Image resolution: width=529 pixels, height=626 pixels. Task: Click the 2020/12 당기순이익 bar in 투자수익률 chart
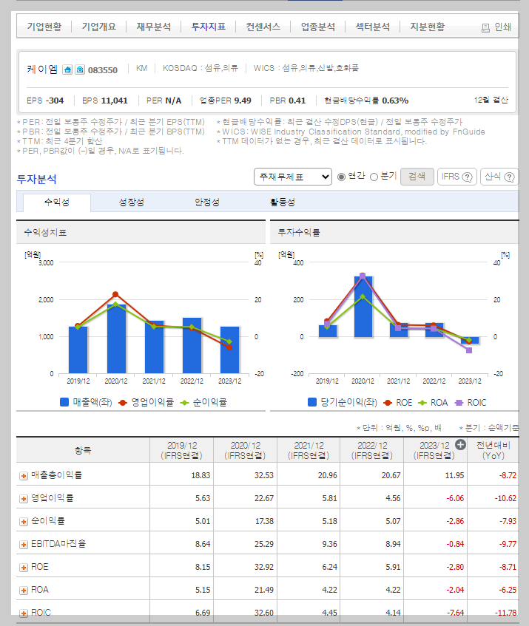(x=363, y=307)
